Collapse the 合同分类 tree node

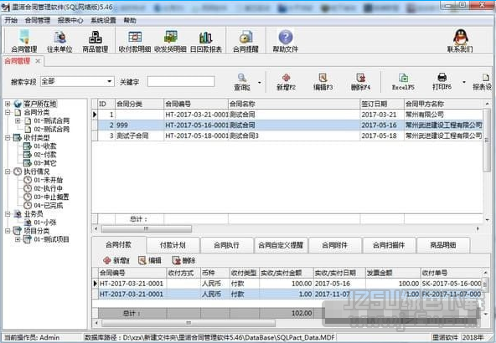(8, 112)
